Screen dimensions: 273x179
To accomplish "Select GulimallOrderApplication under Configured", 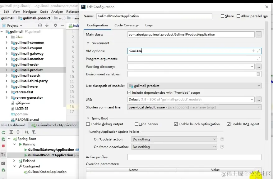I will (x=47, y=172).
